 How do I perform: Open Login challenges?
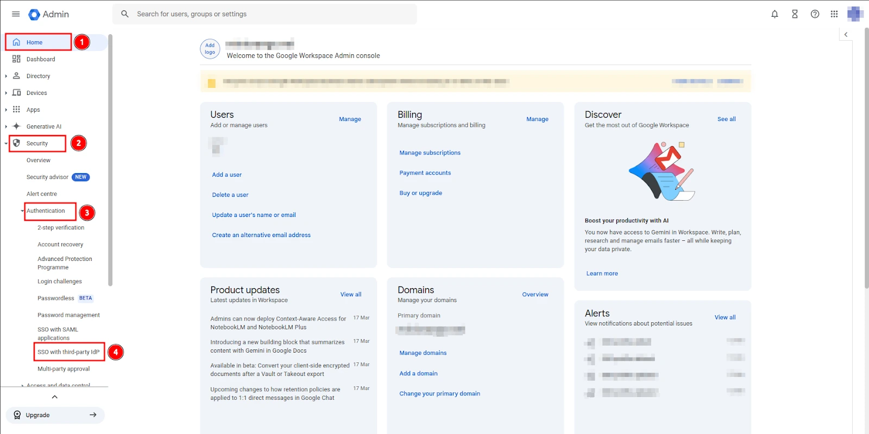(x=60, y=282)
